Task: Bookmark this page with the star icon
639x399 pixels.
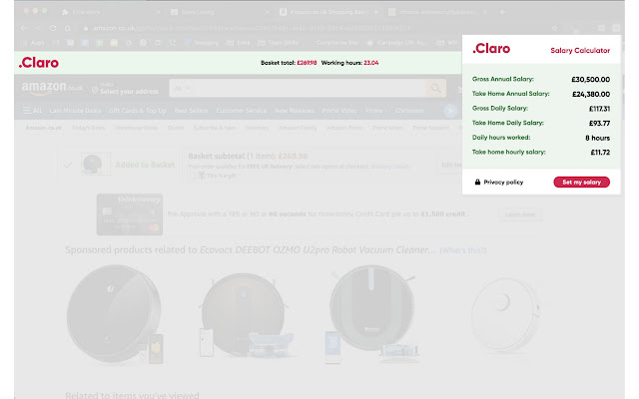Action: click(555, 28)
